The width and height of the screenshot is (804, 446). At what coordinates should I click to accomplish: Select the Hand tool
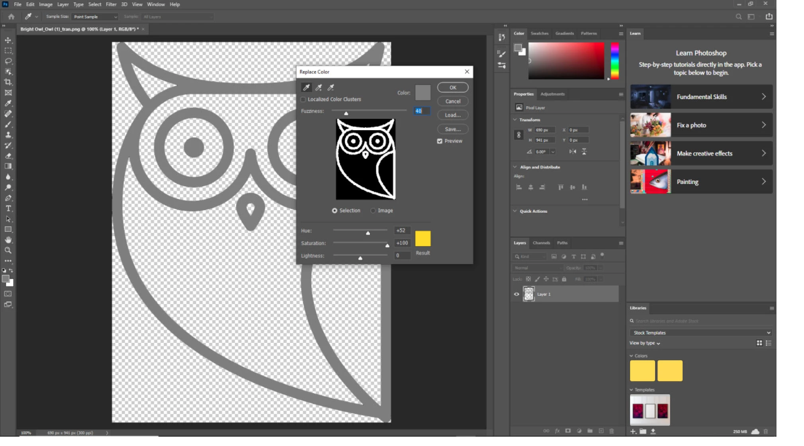coord(8,240)
